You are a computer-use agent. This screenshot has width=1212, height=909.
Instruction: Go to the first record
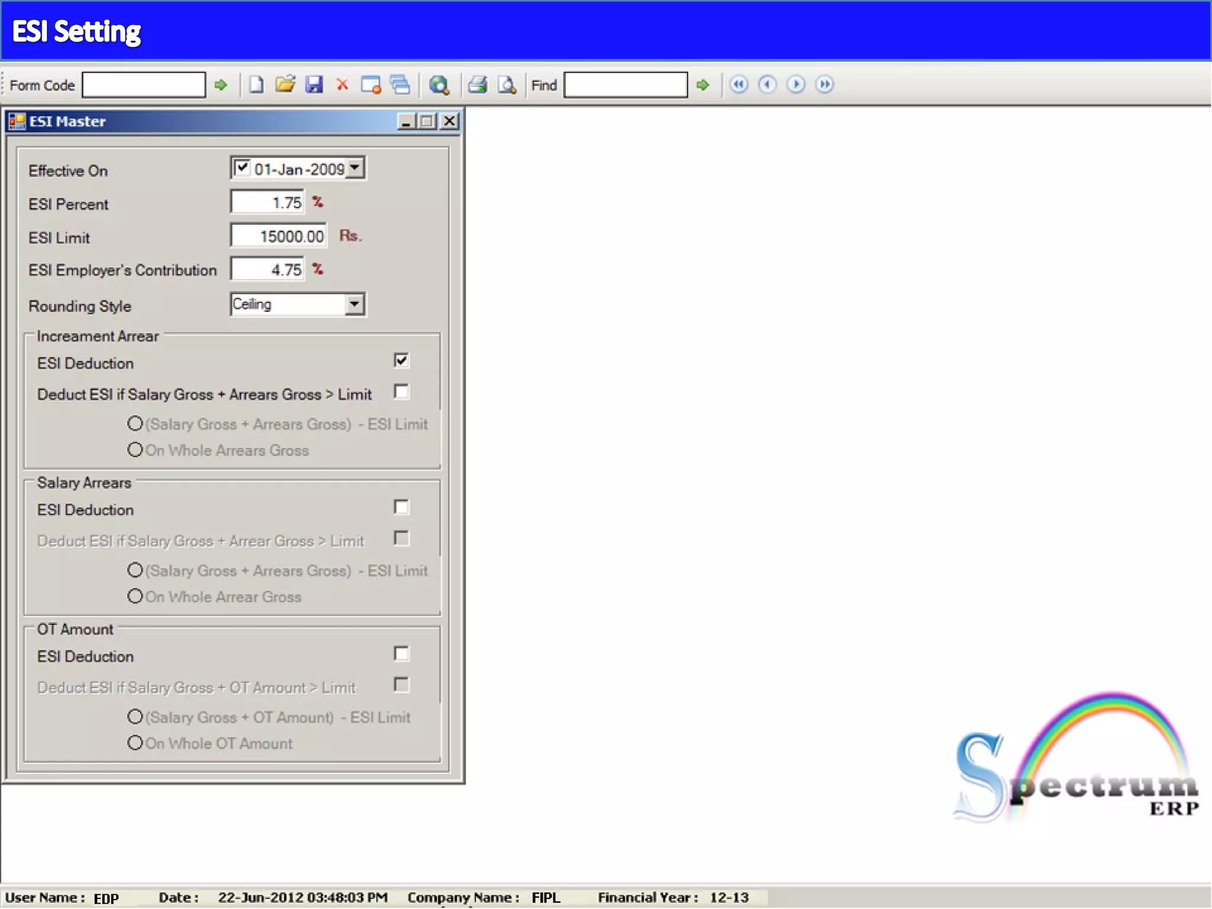point(739,85)
